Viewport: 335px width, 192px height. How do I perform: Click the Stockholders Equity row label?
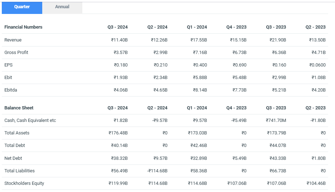pos(24,183)
